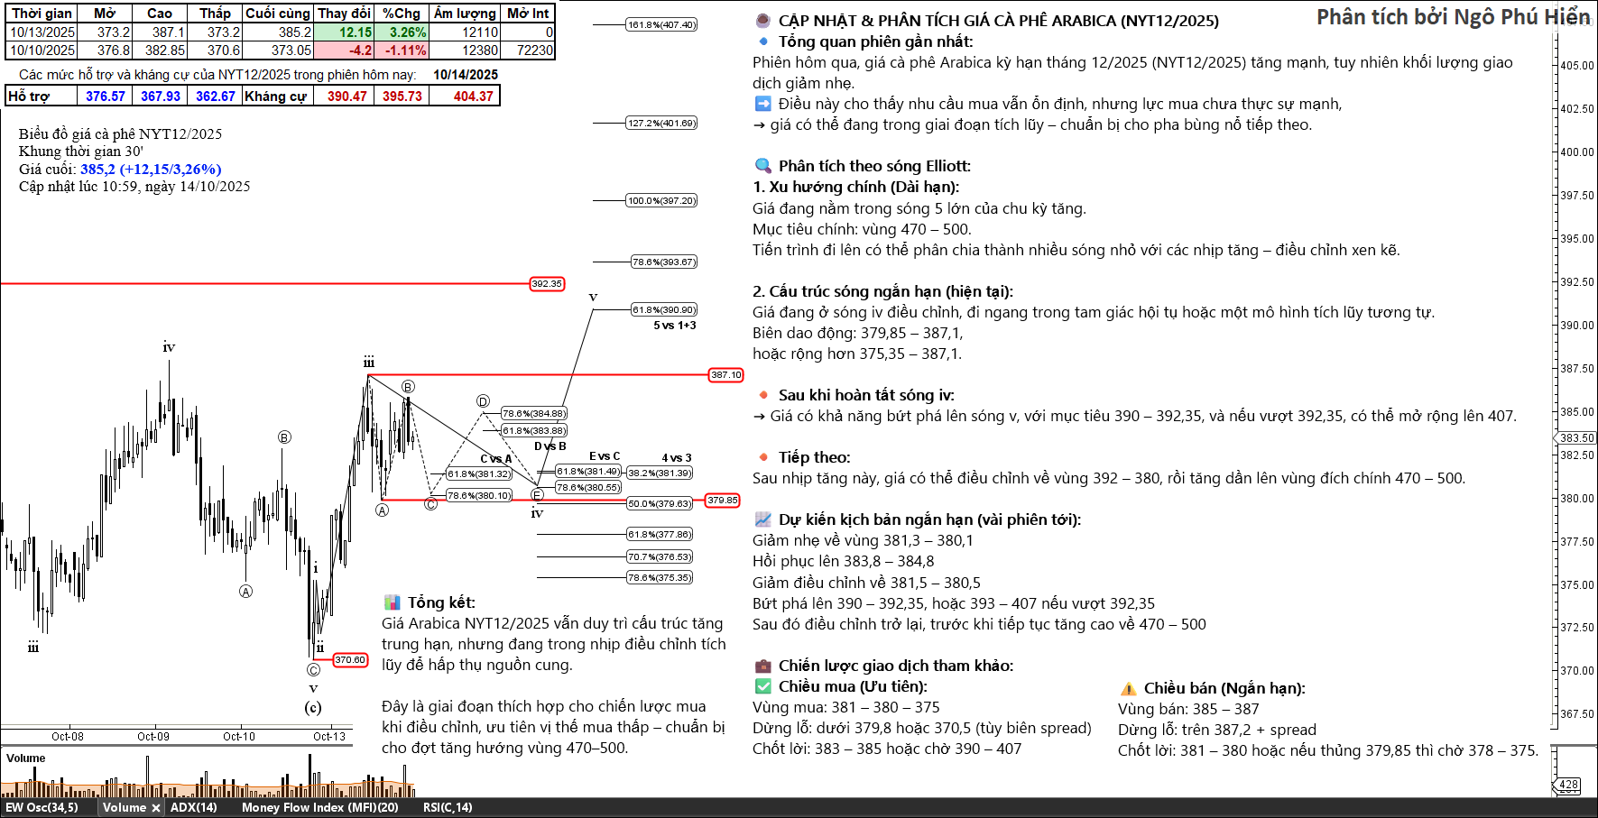Click the 100.0%(397.20) Fibonacci level

pos(661,200)
